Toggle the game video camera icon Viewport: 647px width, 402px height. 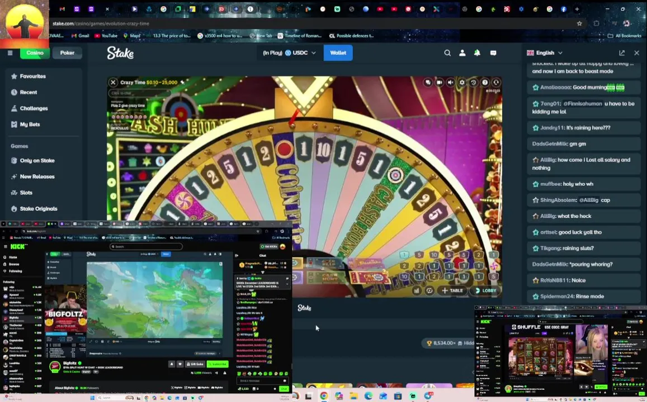(440, 83)
